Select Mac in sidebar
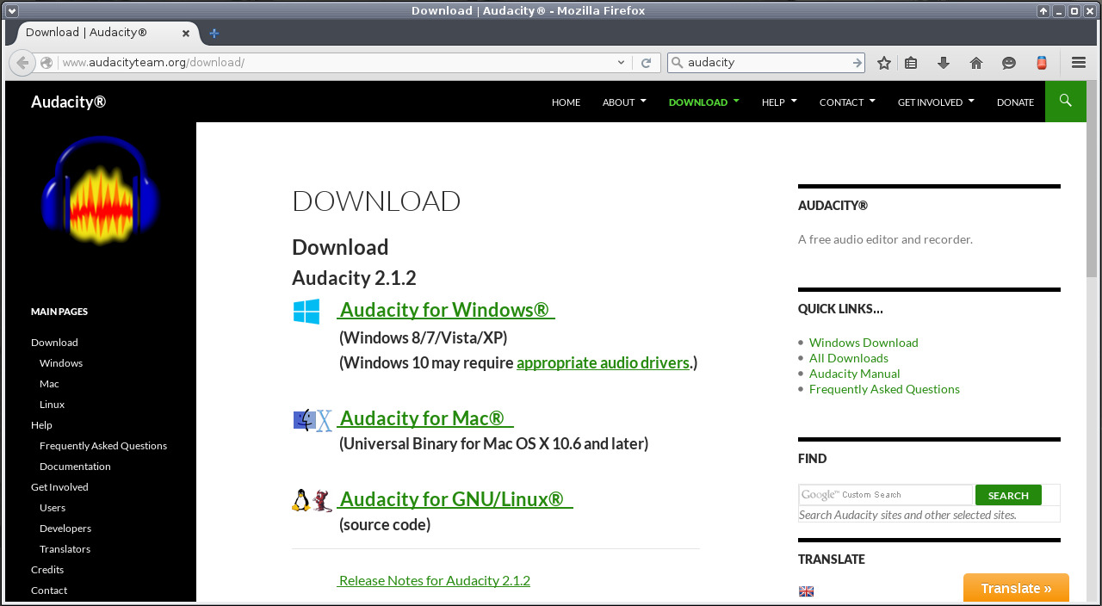 coord(49,384)
